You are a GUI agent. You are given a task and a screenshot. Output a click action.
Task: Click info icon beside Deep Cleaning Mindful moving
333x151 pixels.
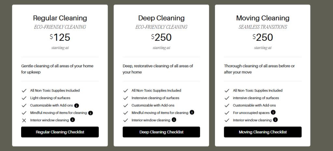[x=192, y=113]
